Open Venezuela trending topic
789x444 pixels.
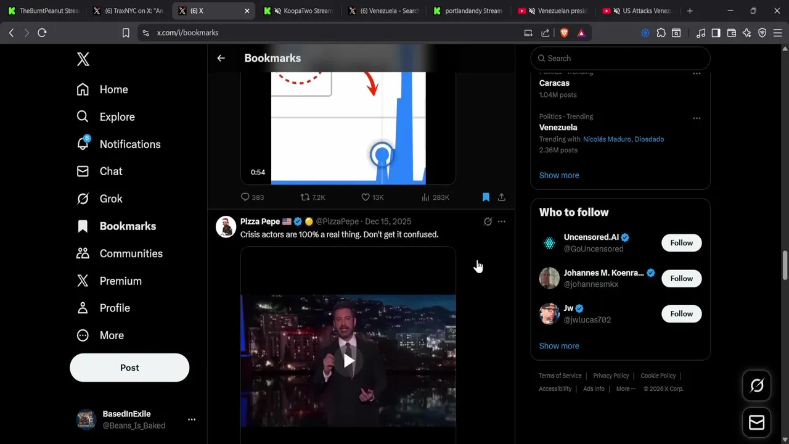coord(558,128)
